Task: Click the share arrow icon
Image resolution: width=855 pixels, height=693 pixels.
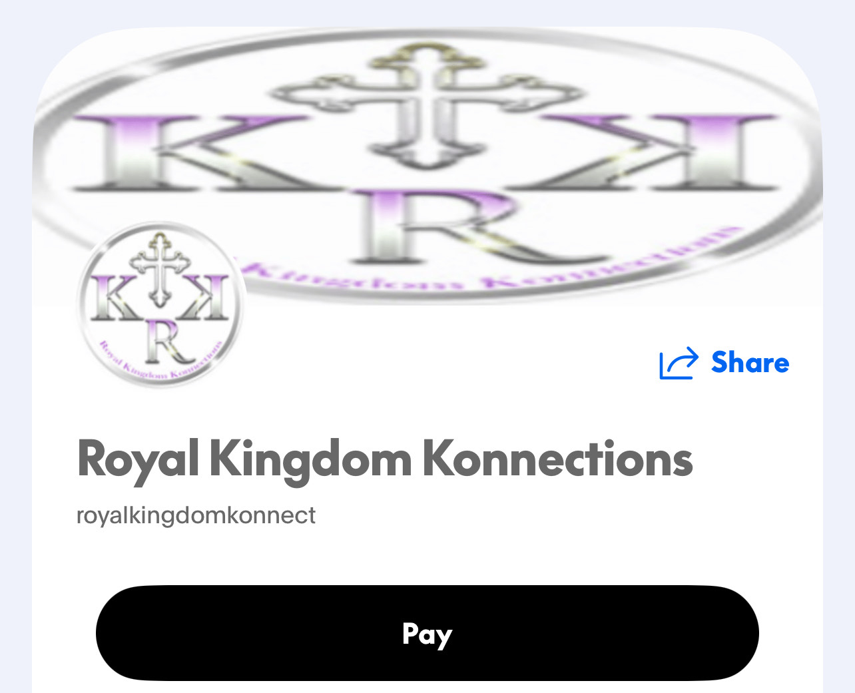Action: [679, 363]
